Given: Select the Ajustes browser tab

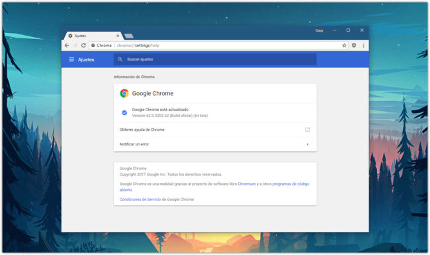Looking at the screenshot, I should tap(93, 36).
